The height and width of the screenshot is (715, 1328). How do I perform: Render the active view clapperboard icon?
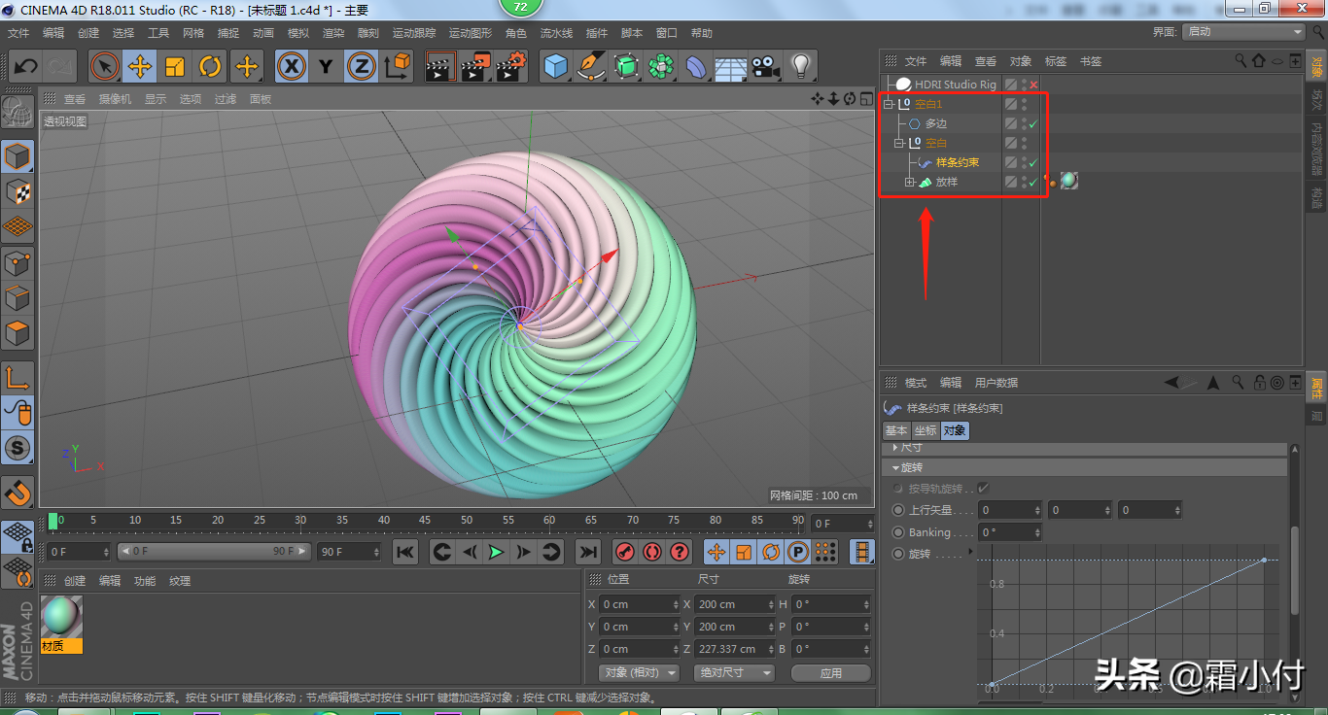[x=441, y=67]
